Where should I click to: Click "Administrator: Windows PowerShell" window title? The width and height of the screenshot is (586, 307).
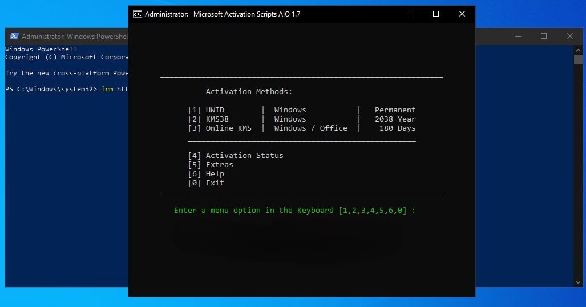(75, 37)
